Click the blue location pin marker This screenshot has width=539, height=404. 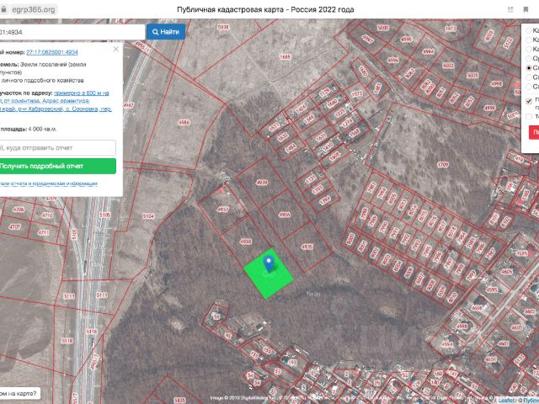[269, 263]
